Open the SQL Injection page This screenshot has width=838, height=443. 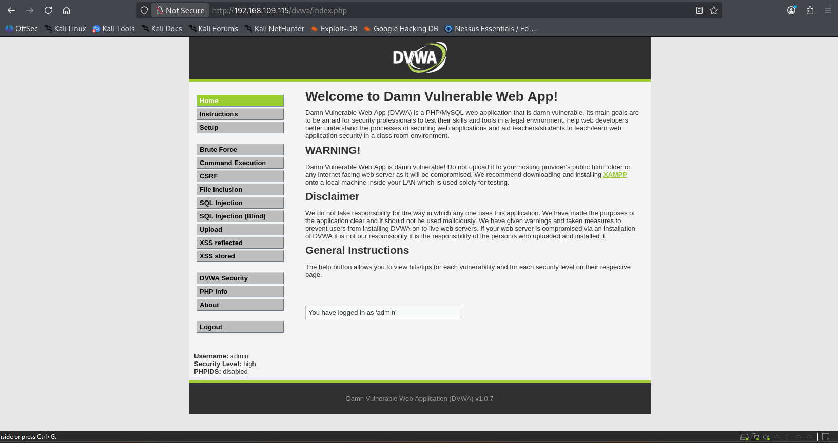[x=240, y=203]
